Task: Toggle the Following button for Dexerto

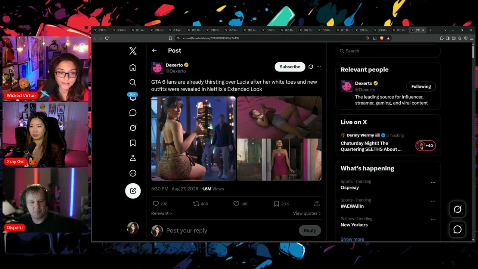Action: 421,86
